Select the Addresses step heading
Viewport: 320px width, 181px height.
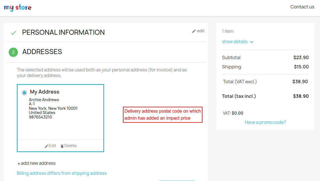pyautogui.click(x=42, y=52)
